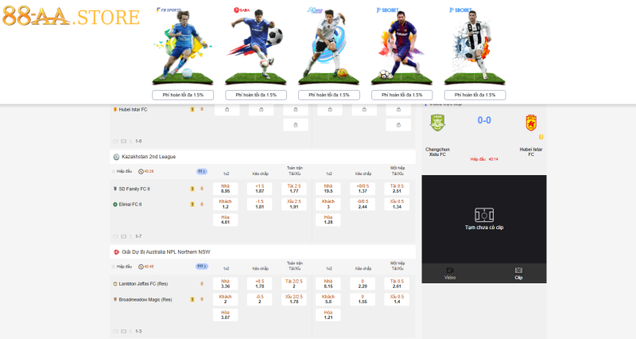
Task: Click the clock icon beside 40:46
Action: coord(141,267)
